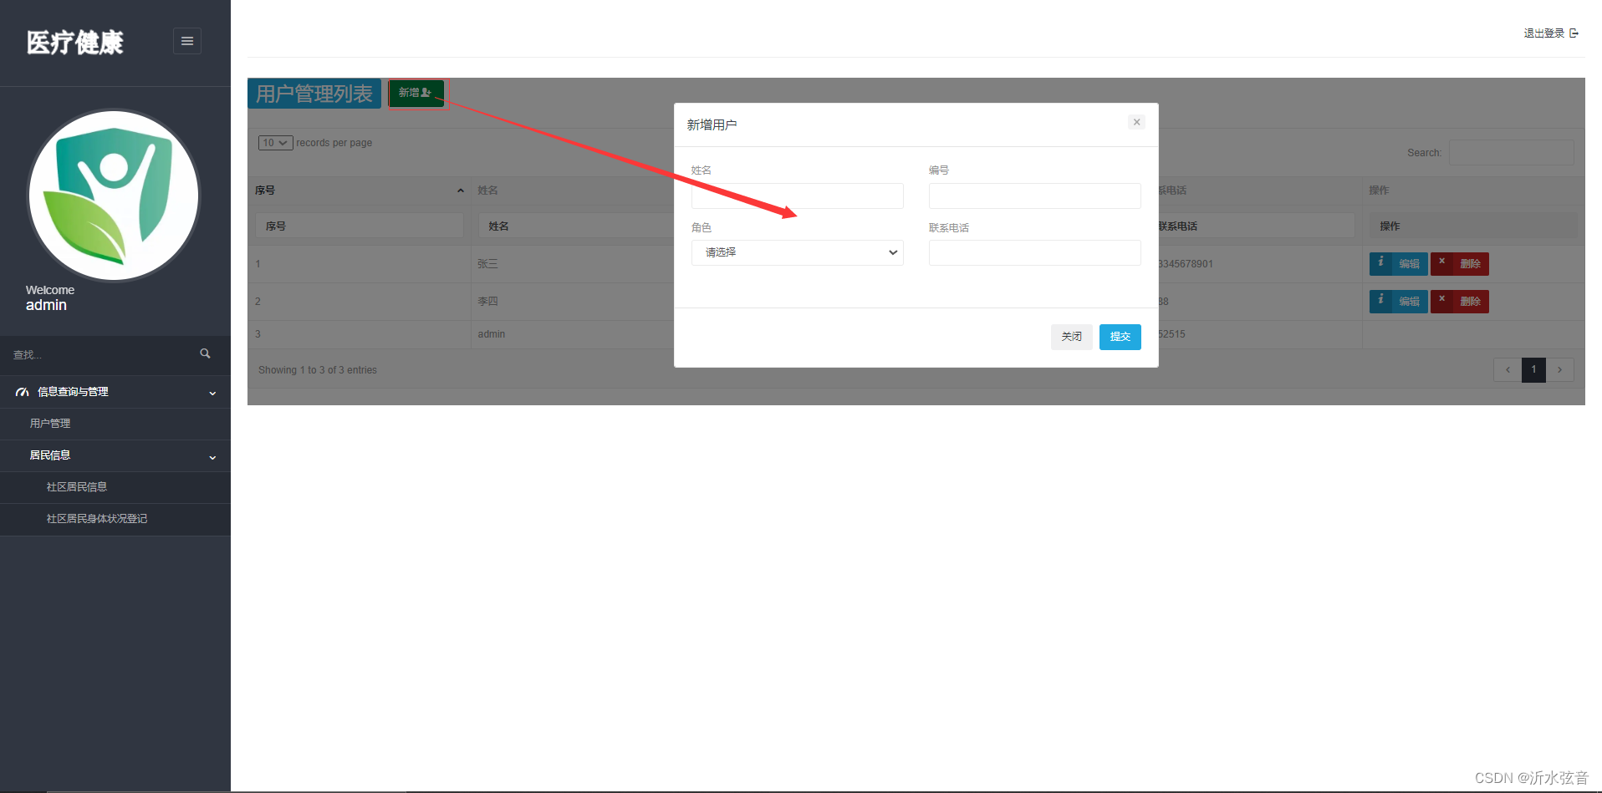Focus the 编号 input field in the dialog
The width and height of the screenshot is (1602, 793).
(1035, 196)
